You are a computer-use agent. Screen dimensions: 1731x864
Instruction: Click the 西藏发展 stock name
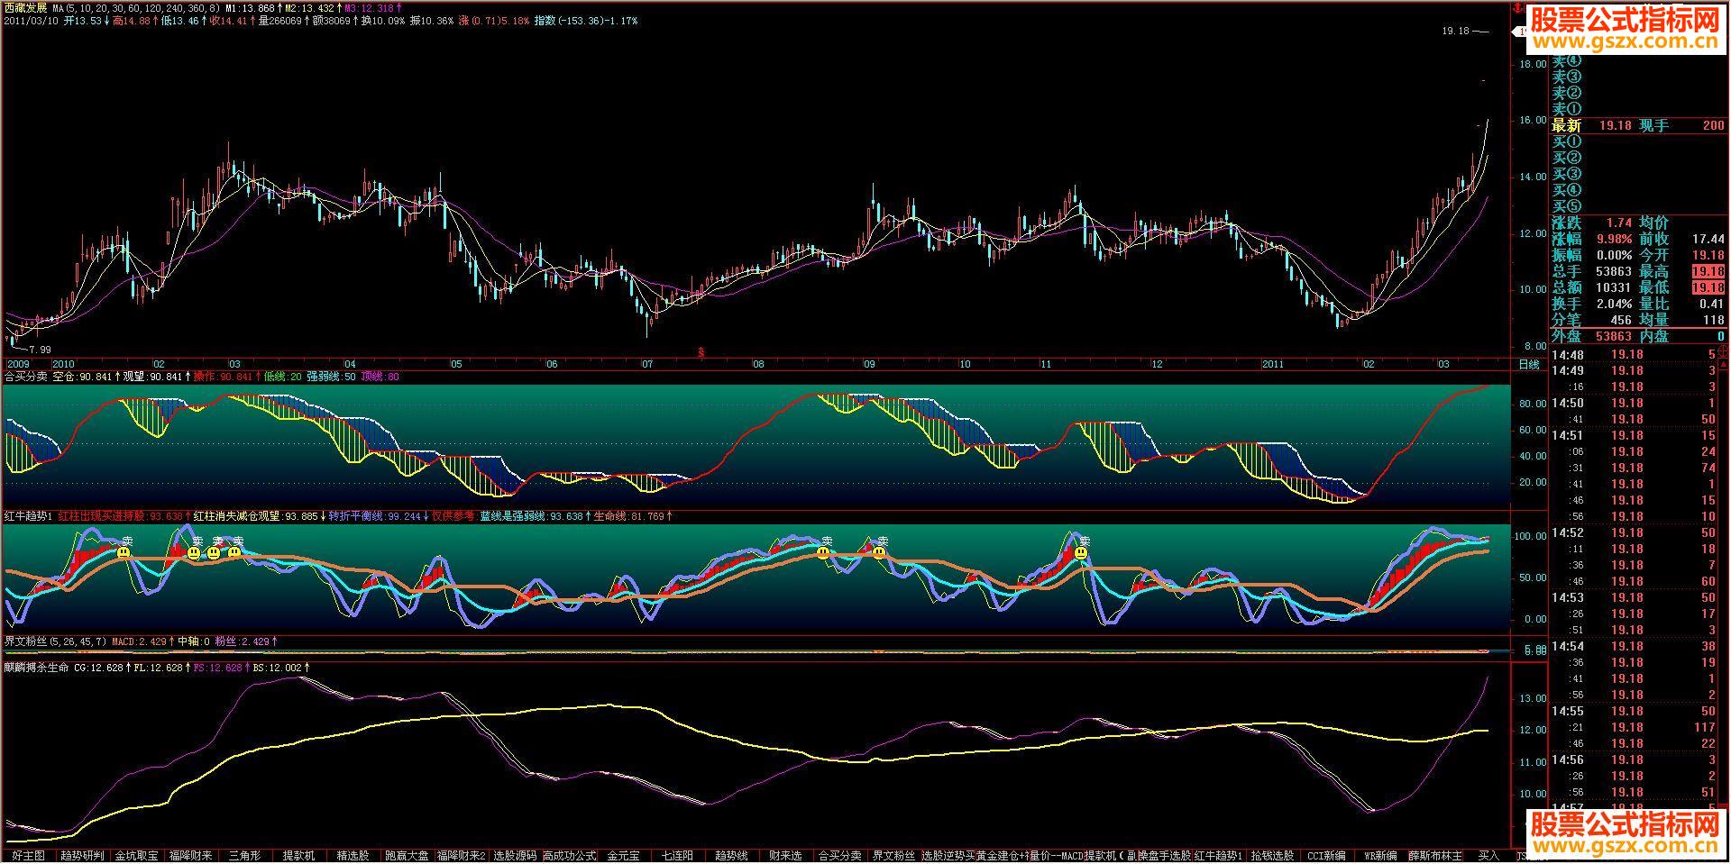pos(25,7)
